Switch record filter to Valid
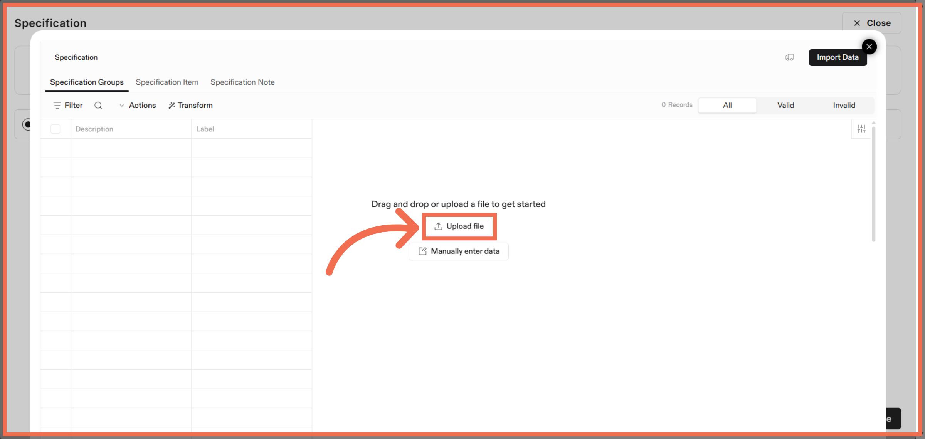The image size is (925, 439). click(785, 105)
